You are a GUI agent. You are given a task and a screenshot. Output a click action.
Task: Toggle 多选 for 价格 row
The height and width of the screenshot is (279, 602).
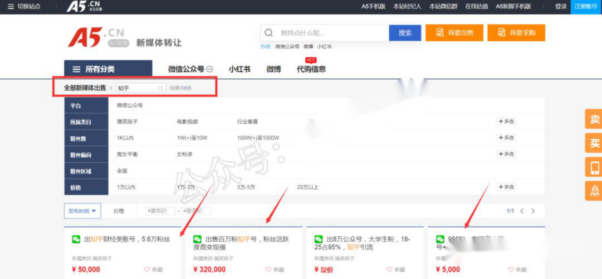tap(506, 187)
